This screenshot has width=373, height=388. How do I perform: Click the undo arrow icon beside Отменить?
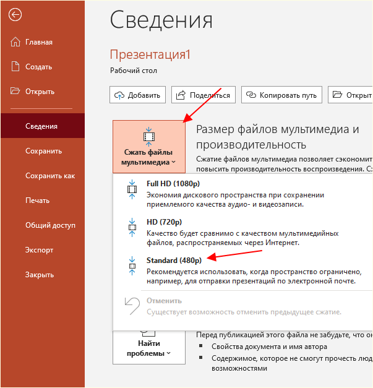[x=132, y=306]
